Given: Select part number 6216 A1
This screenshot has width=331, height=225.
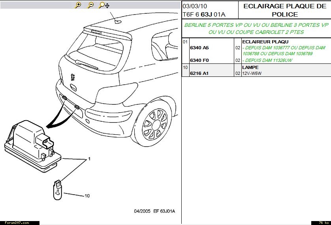Looking at the screenshot, I should [x=199, y=73].
